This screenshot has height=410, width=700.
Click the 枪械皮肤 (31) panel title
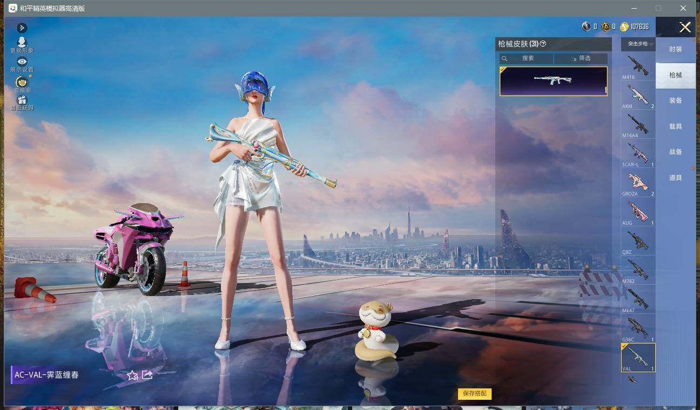518,44
